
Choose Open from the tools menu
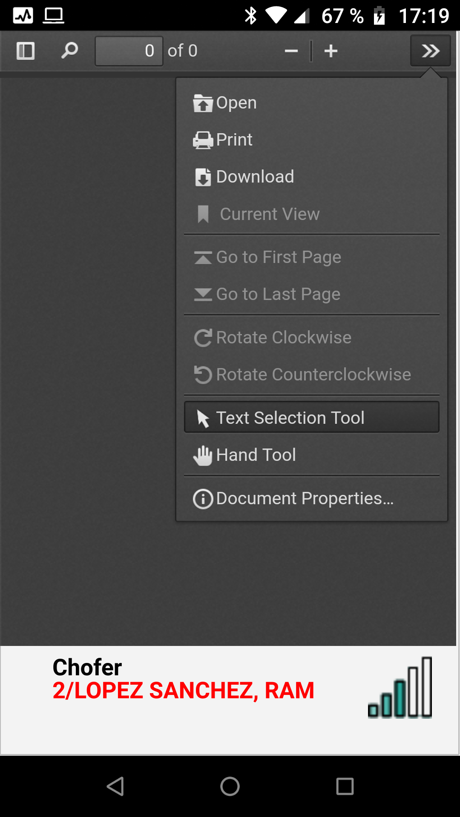pyautogui.click(x=236, y=103)
